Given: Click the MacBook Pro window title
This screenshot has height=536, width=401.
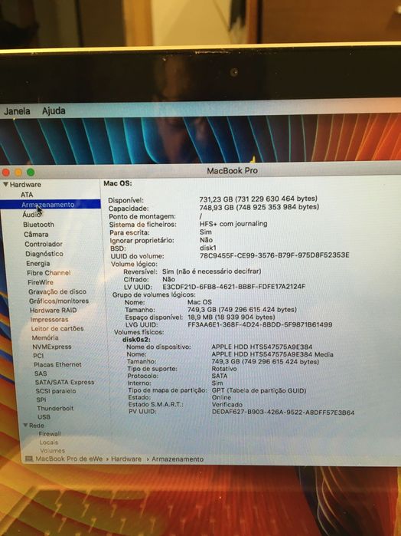Looking at the screenshot, I should 232,170.
